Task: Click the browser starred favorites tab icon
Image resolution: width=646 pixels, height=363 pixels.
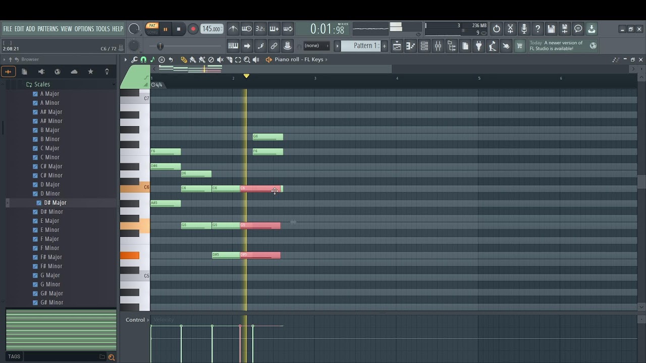Action: [x=90, y=72]
